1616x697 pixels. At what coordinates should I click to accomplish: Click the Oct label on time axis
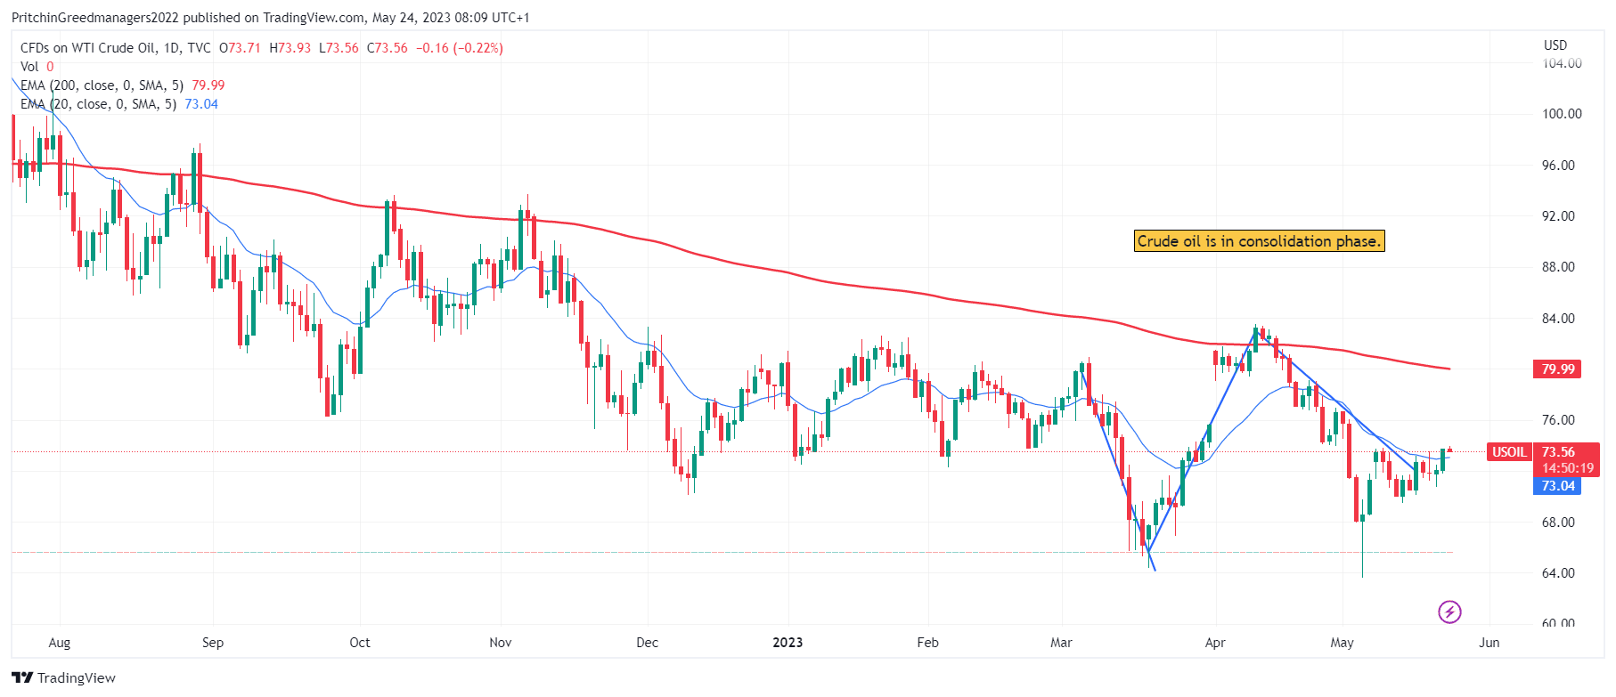coord(360,642)
